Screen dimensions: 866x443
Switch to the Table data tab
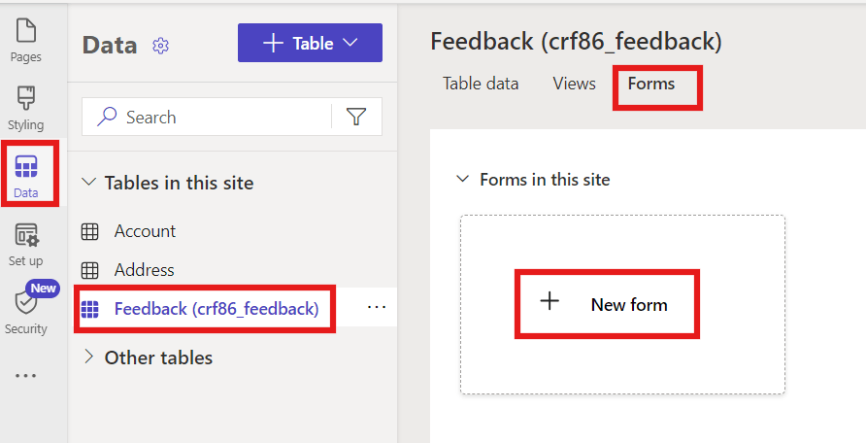(481, 84)
